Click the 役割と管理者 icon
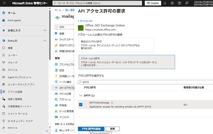Screen dimensions: 213x134 (x=4, y=99)
